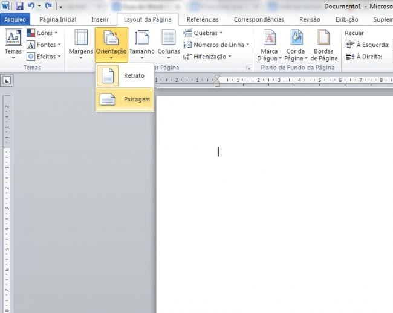Switch to the Exibição tab
The image size is (393, 313).
click(347, 19)
